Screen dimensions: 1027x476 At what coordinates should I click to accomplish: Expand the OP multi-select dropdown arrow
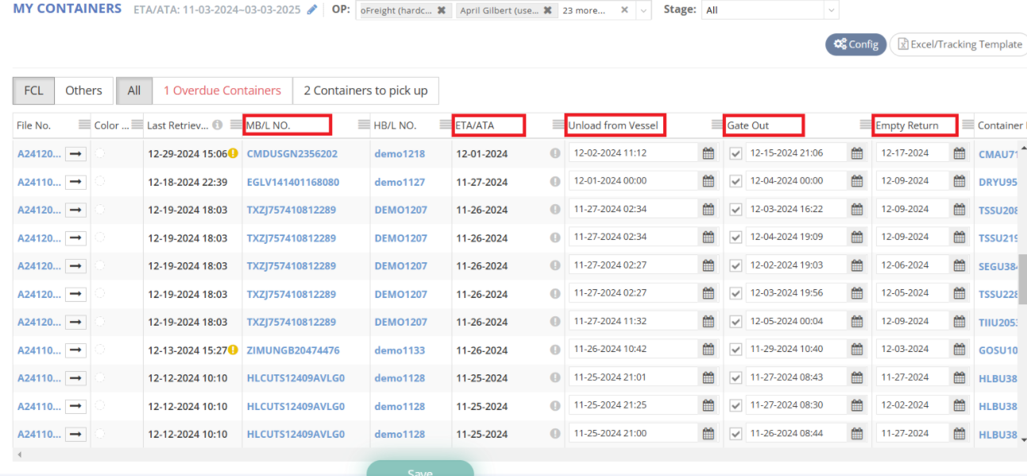pos(642,10)
